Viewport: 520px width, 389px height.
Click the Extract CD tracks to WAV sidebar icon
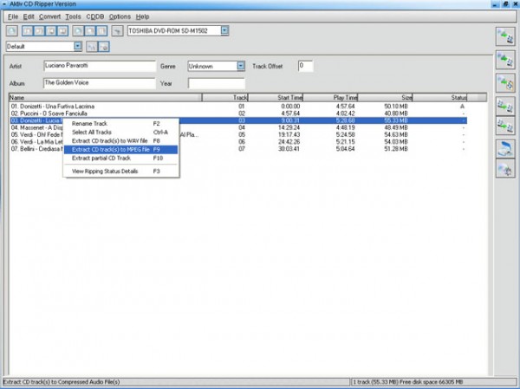503,36
